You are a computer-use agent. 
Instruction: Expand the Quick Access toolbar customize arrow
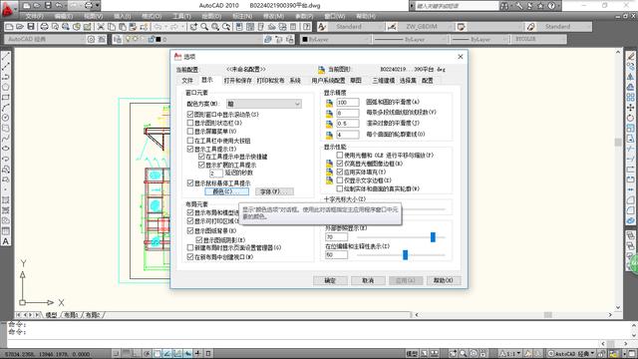98,6
